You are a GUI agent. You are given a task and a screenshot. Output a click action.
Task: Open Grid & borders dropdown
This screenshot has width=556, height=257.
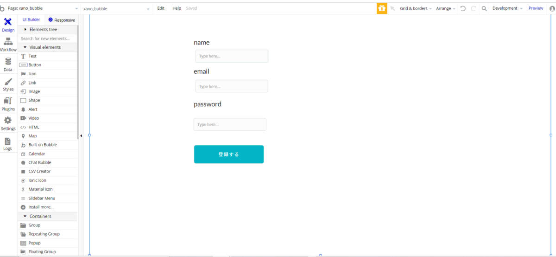[x=416, y=8]
